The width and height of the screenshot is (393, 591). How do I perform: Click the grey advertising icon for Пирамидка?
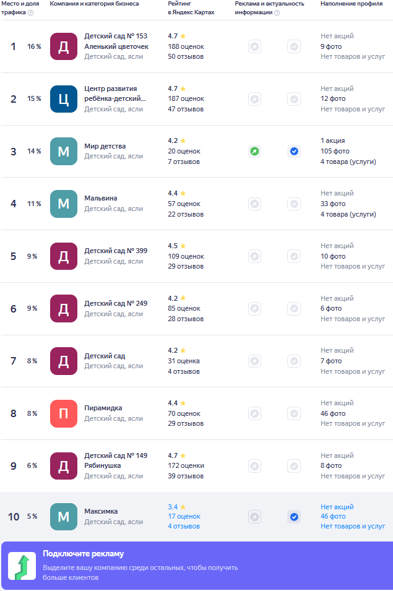[254, 413]
